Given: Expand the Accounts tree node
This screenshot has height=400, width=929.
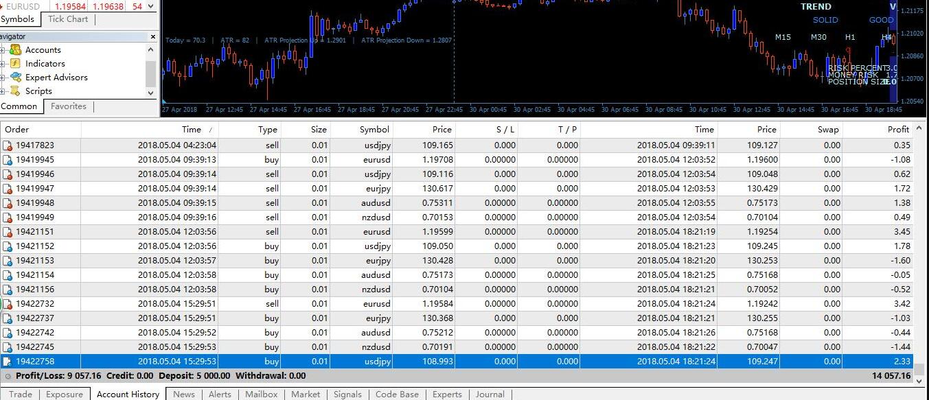Looking at the screenshot, I should pos(3,50).
